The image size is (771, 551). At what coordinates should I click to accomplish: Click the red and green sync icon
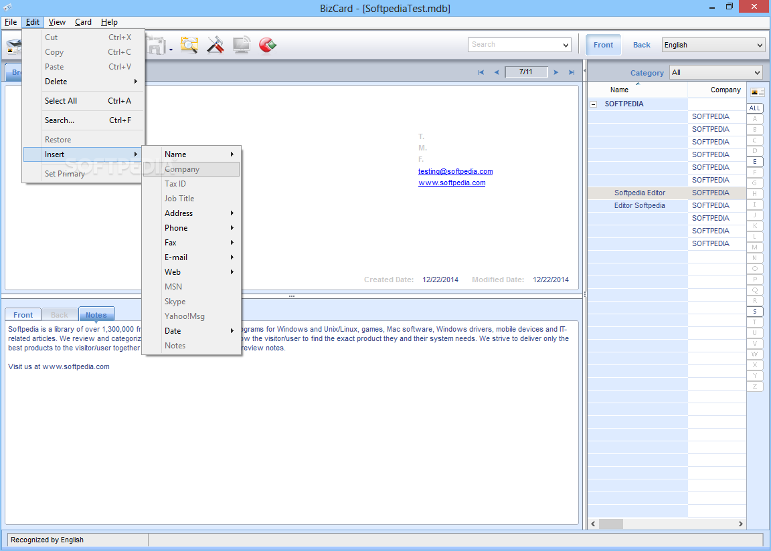(268, 45)
